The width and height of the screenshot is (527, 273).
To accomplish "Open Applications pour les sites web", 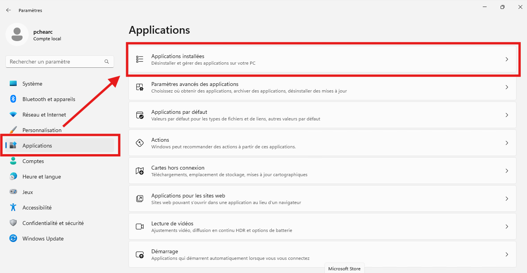I will [322, 199].
